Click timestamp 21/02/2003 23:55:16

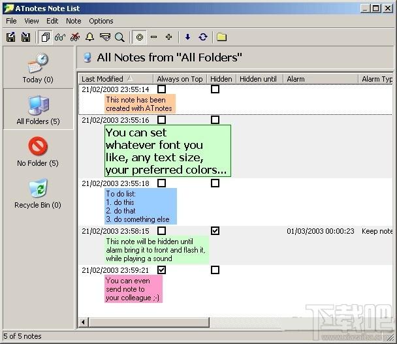[116, 120]
